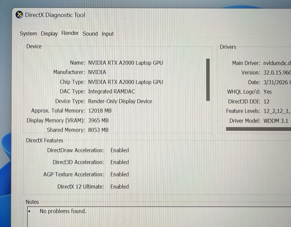
Task: Select 'NVIDIA RTX A2000 Laptop GPU' Name value
Action: point(125,63)
